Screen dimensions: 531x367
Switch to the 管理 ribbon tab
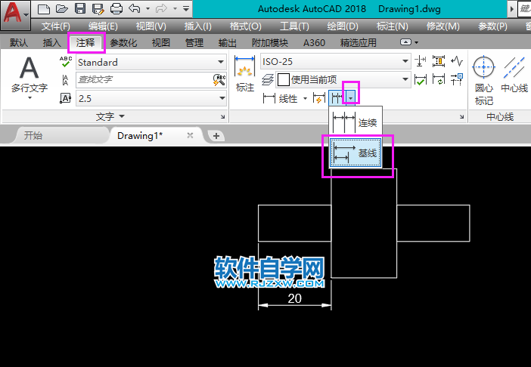coord(194,42)
